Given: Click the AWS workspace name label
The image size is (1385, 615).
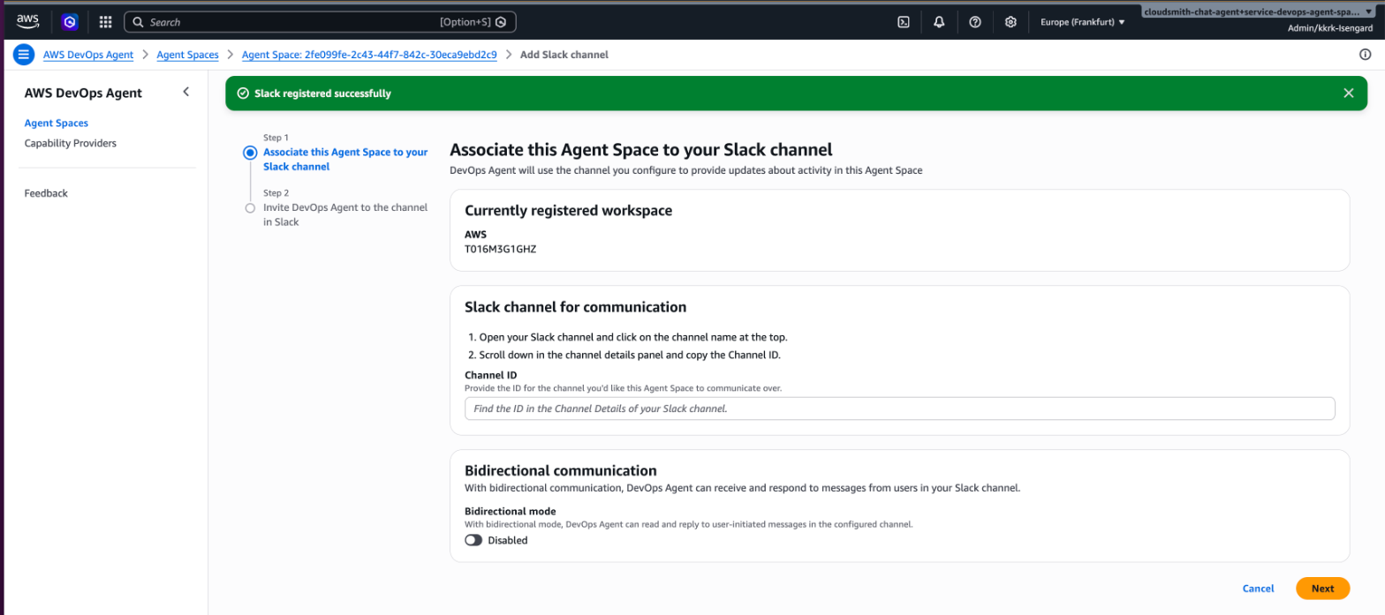Looking at the screenshot, I should tap(475, 235).
